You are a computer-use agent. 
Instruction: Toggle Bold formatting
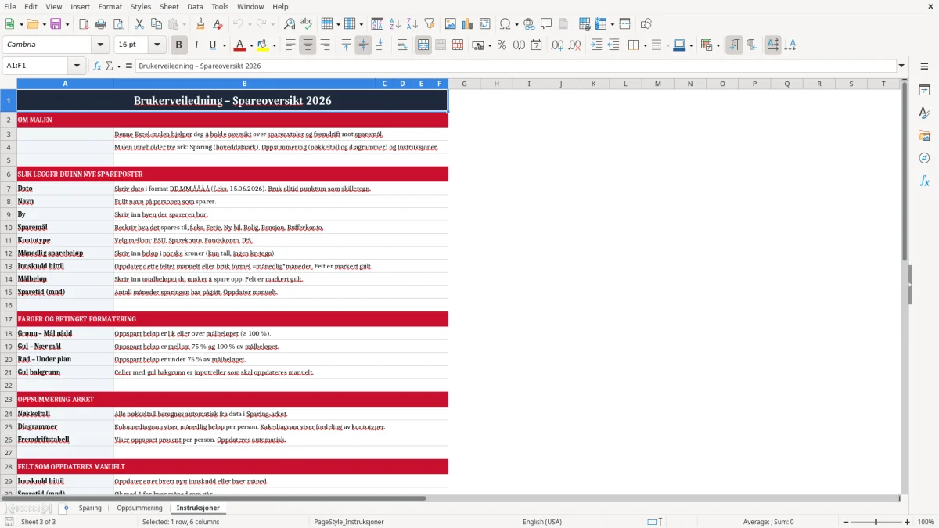click(x=178, y=45)
